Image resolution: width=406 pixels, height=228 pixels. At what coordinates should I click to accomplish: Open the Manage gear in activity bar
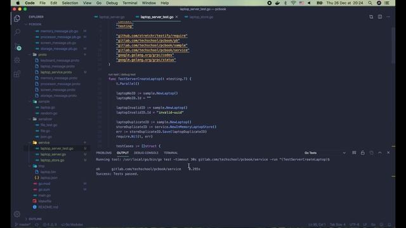(17, 214)
